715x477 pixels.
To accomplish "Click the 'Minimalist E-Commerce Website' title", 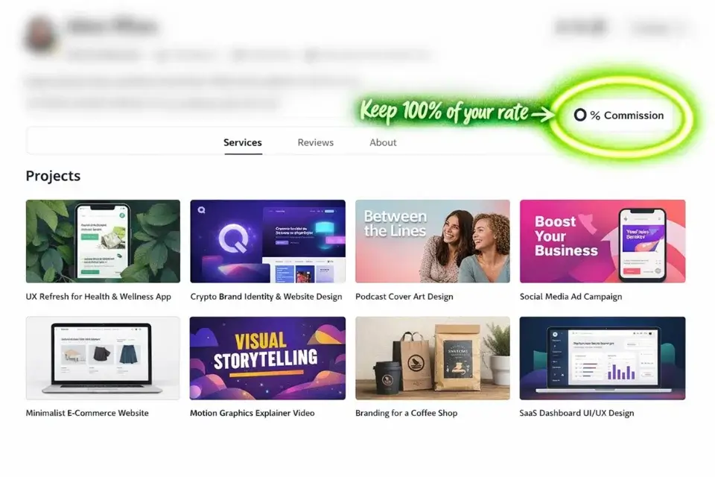I will click(x=87, y=413).
